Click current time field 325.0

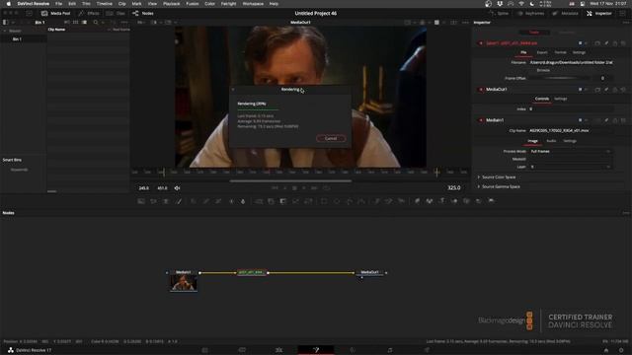pos(454,188)
